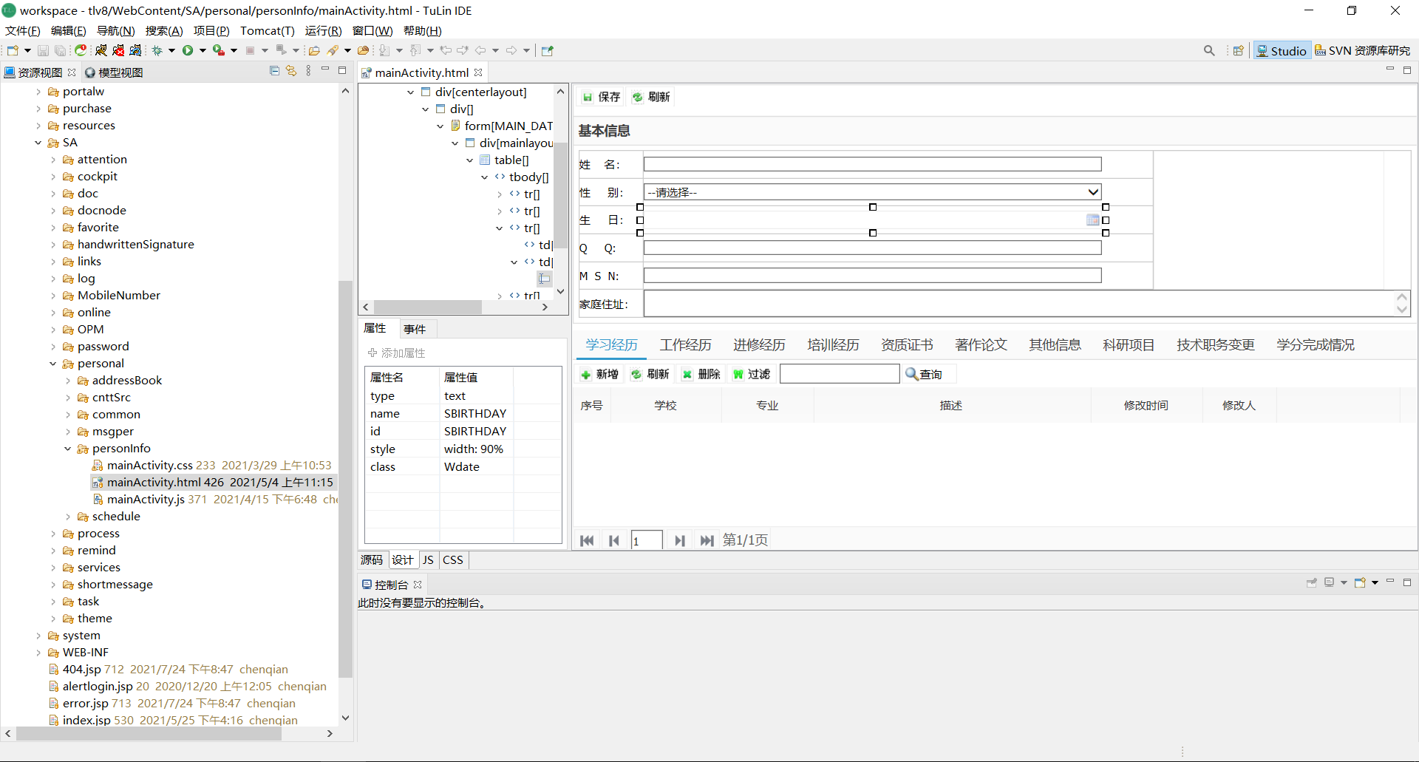
Task: Go to previous page in pager
Action: pyautogui.click(x=613, y=540)
